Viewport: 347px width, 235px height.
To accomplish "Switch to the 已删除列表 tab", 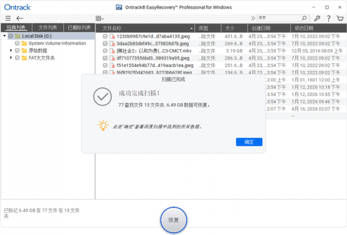I will click(x=79, y=28).
